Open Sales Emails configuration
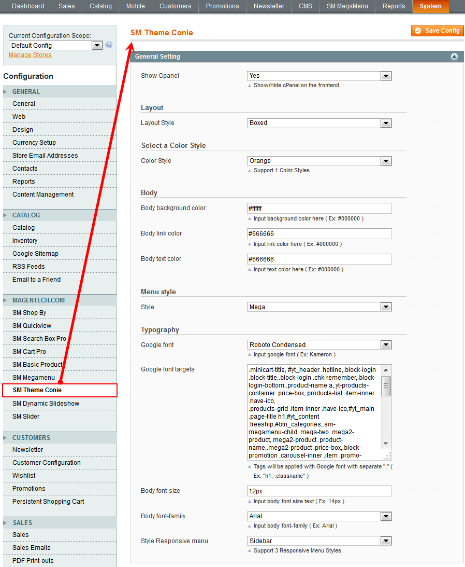The width and height of the screenshot is (465, 567). 60,548
